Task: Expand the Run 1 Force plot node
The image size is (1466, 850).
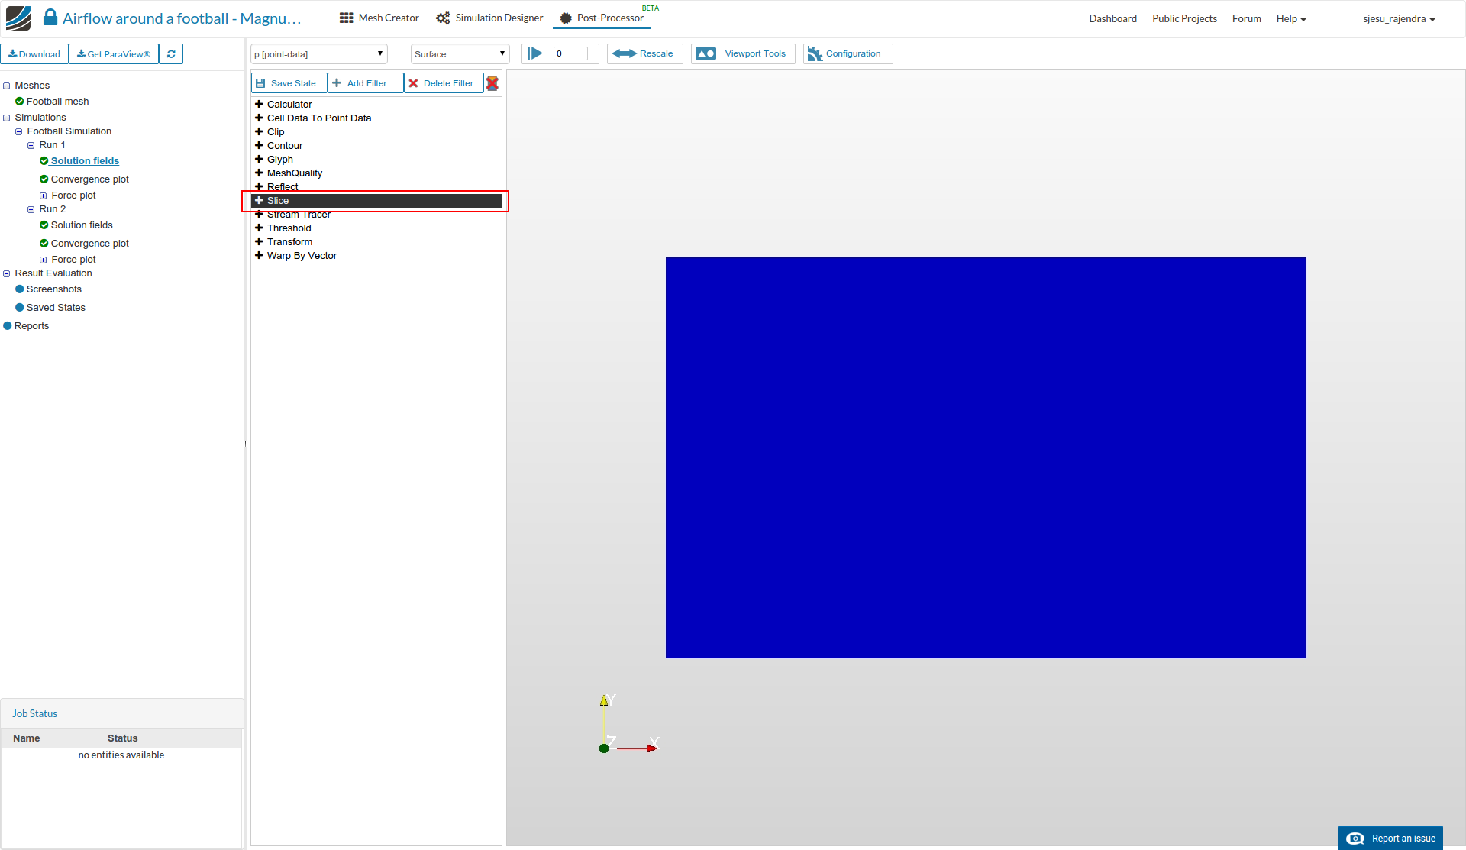Action: click(x=44, y=196)
